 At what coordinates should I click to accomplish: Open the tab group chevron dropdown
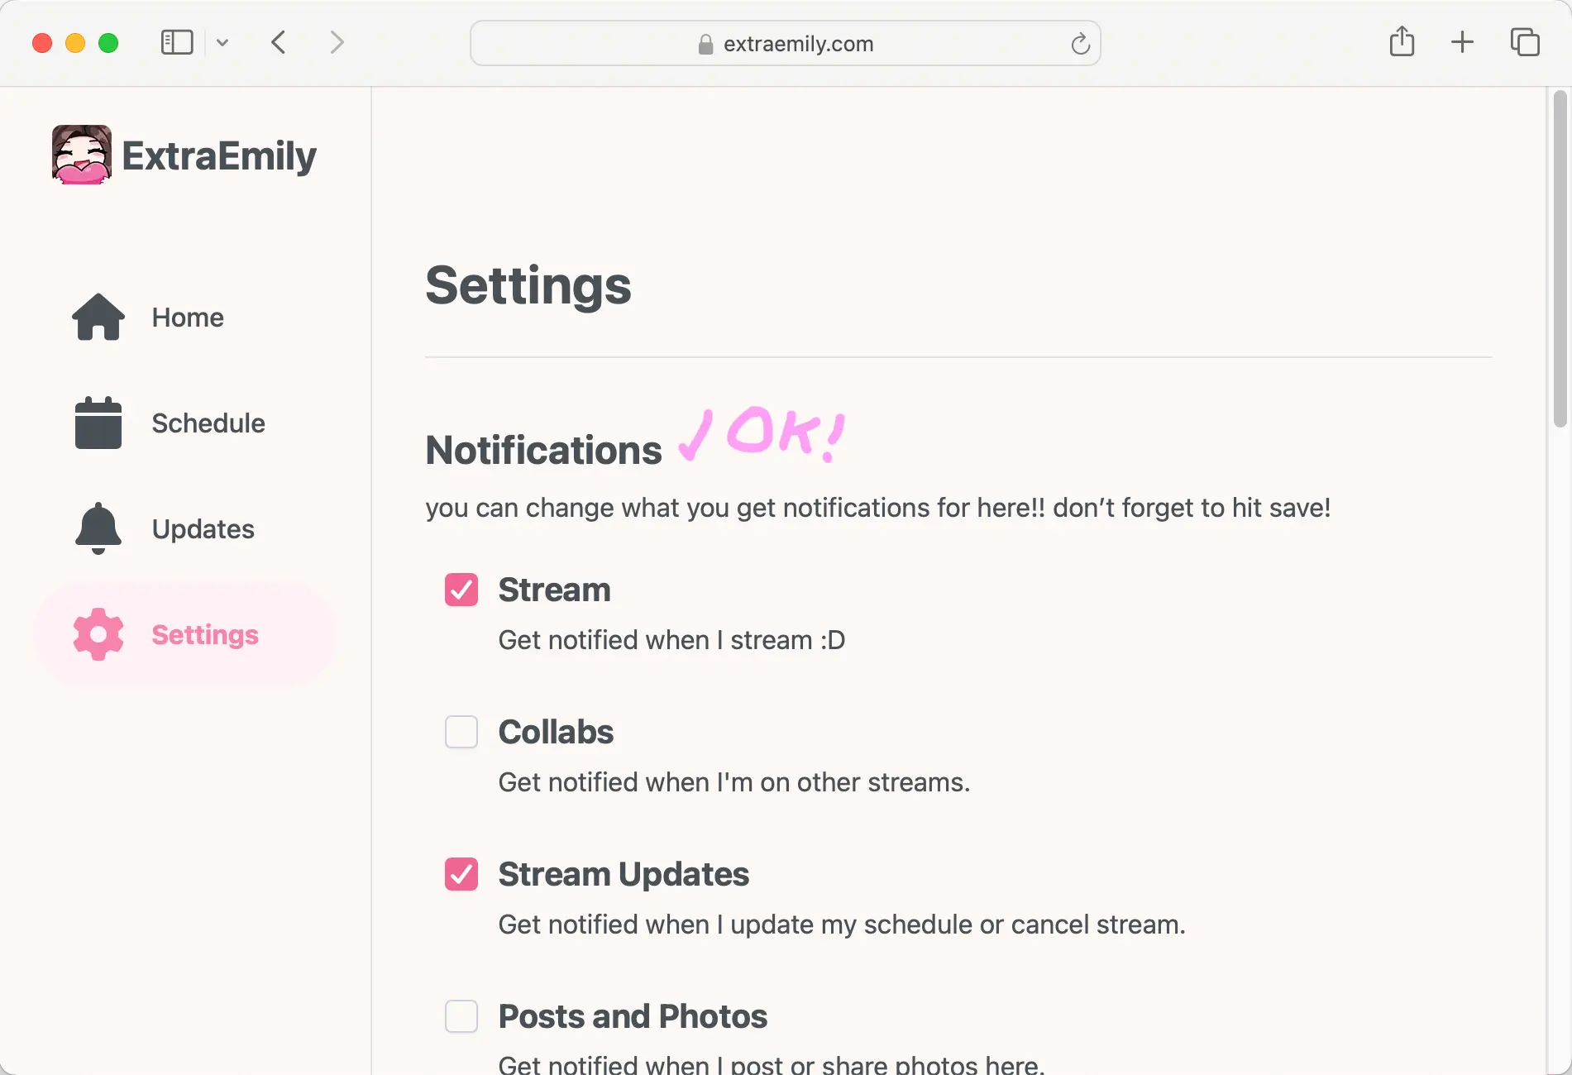point(222,42)
